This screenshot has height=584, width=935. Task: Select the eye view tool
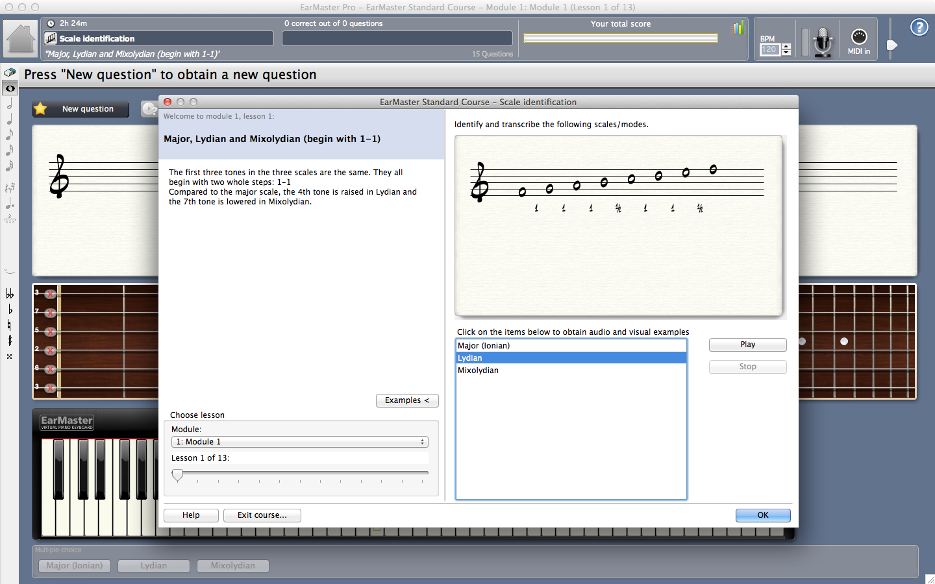pos(10,88)
